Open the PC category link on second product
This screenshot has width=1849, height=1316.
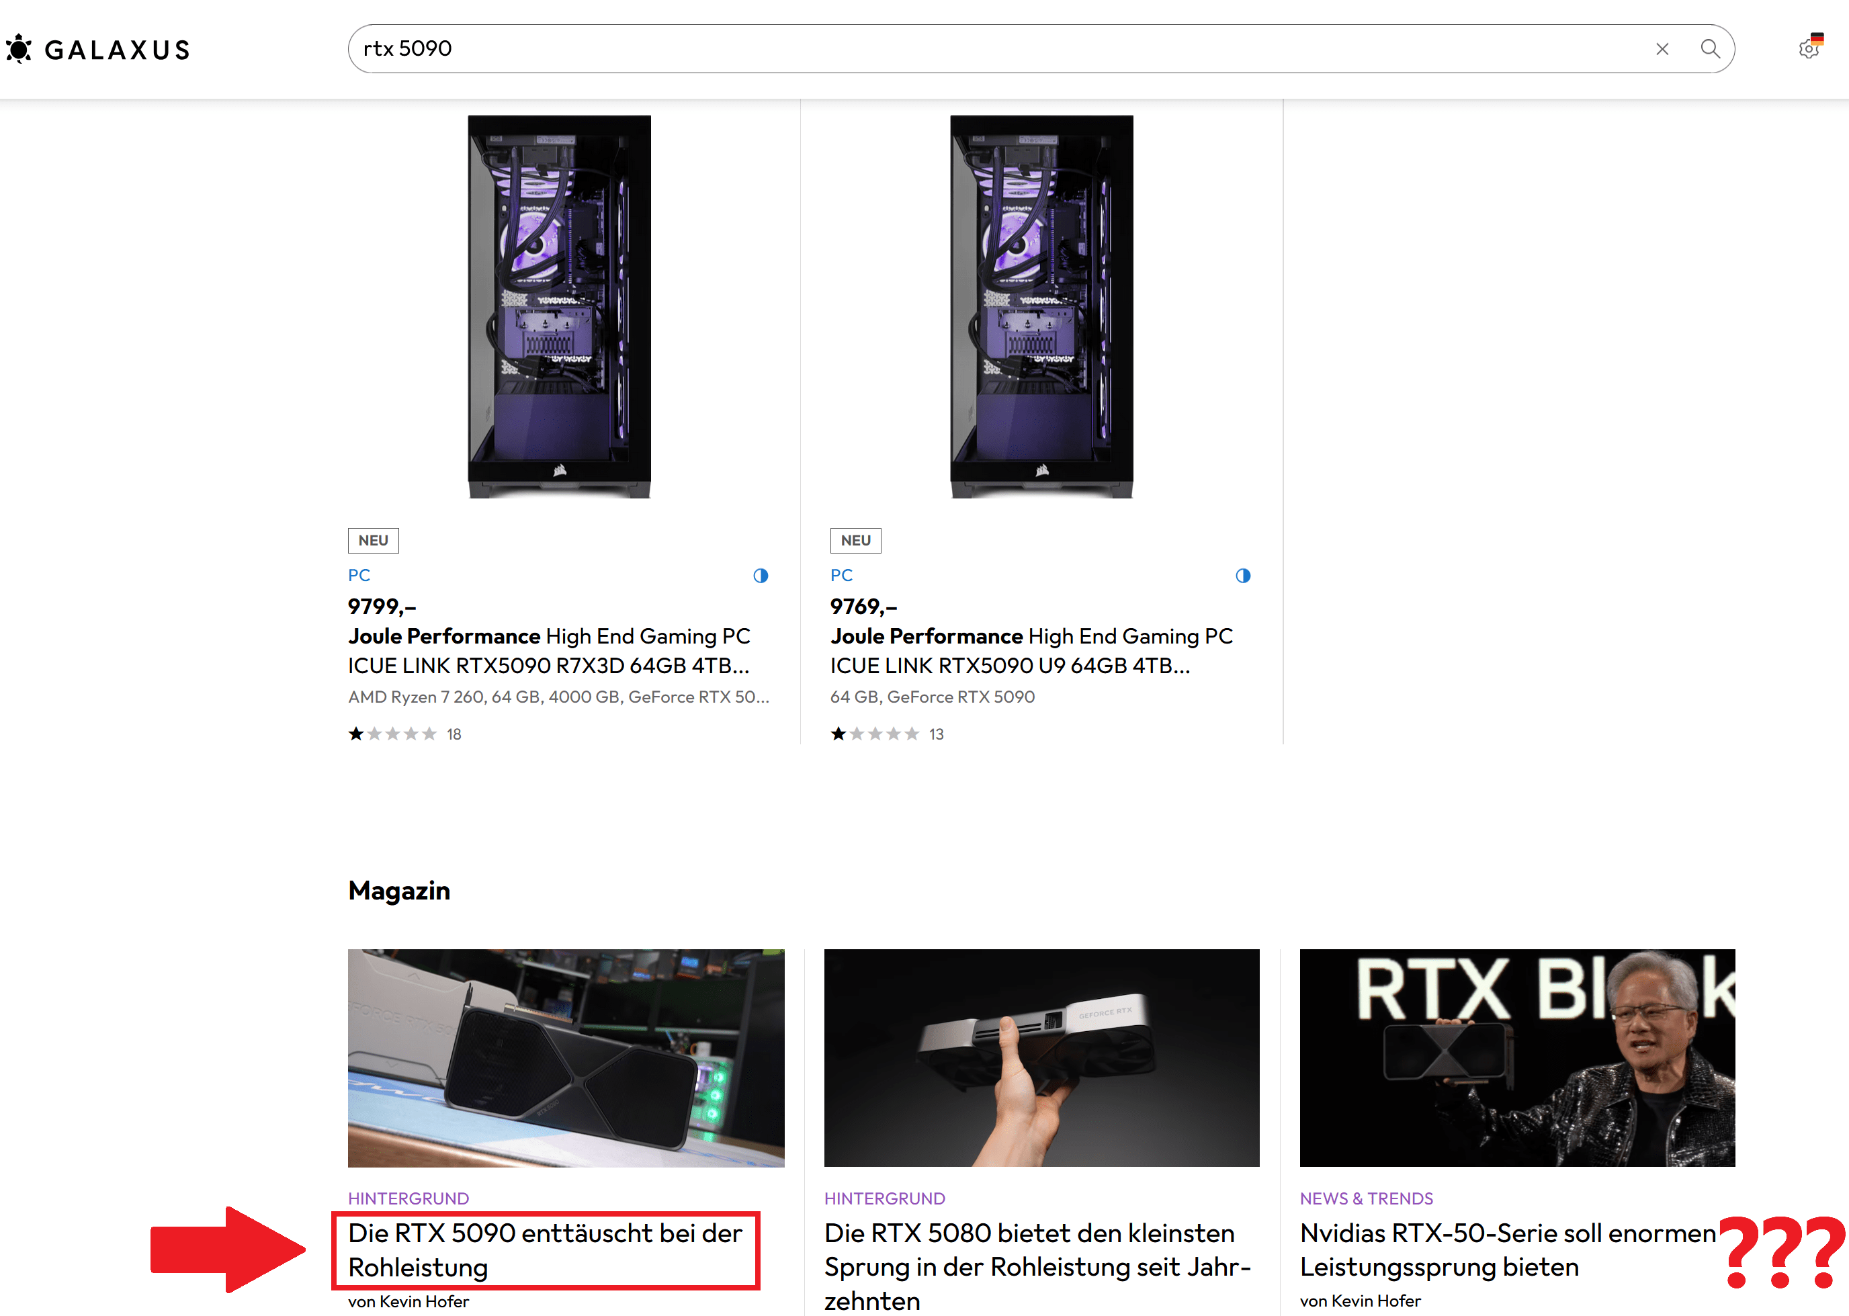click(841, 575)
